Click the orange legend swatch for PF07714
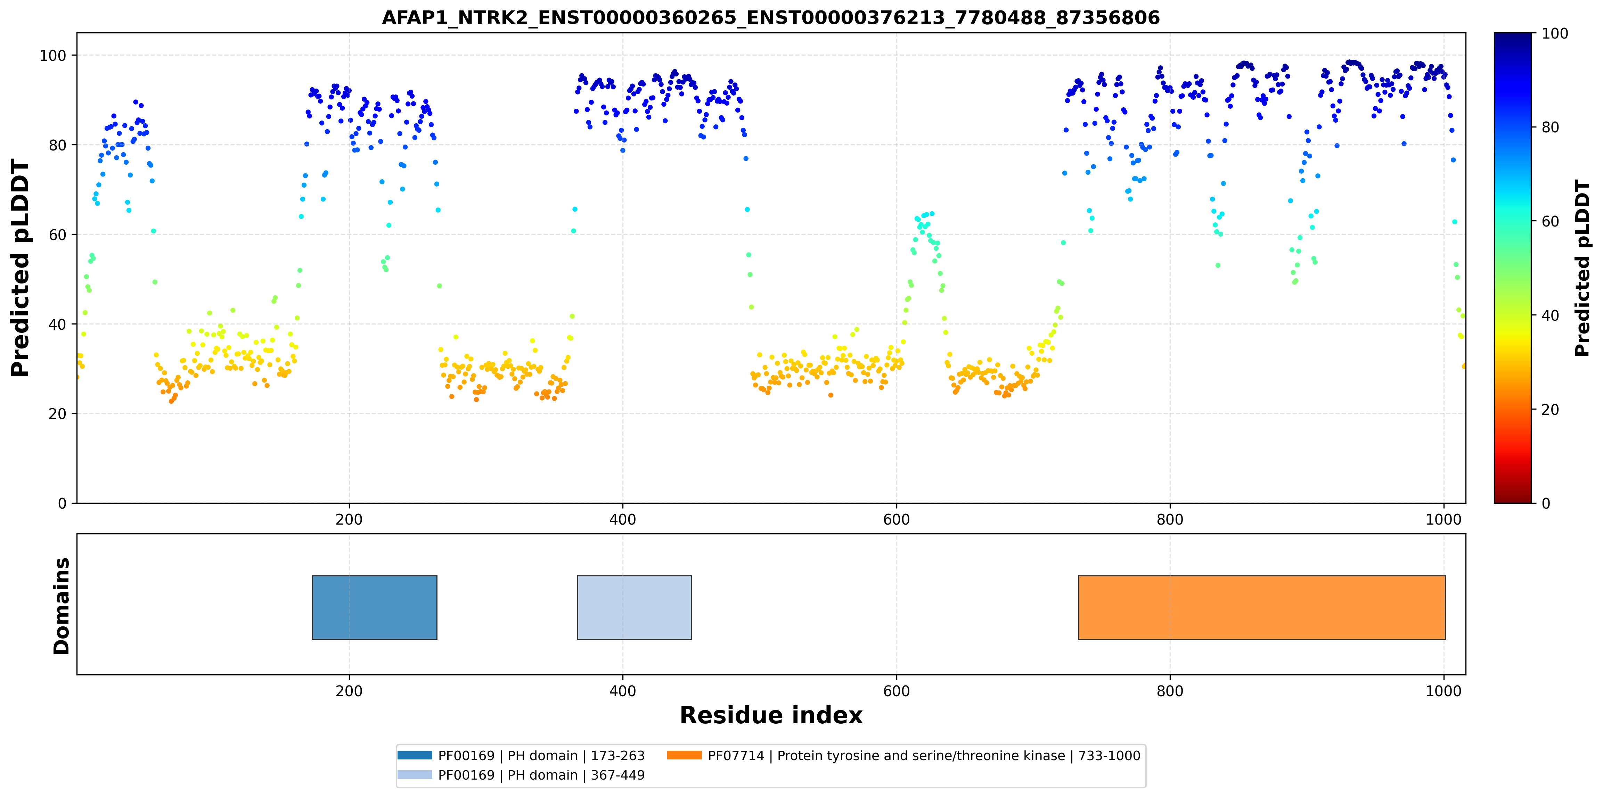The image size is (1603, 798). pyautogui.click(x=685, y=755)
